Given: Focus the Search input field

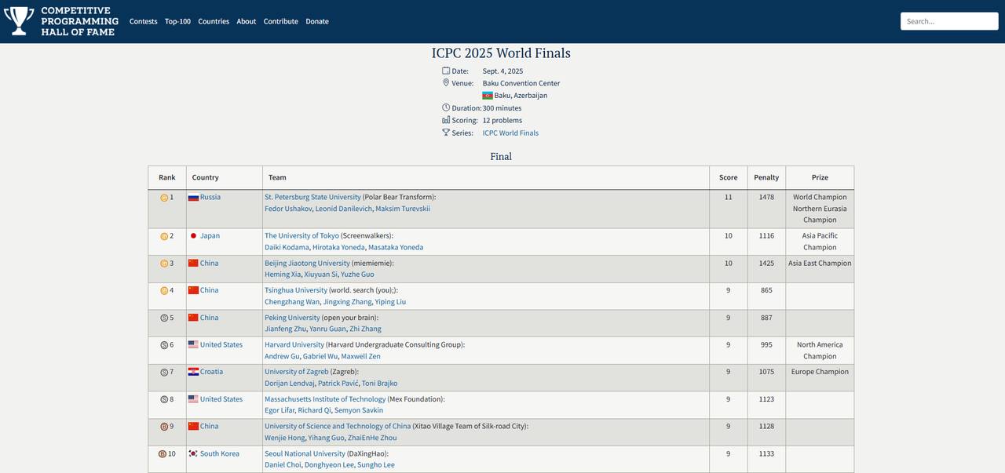Looking at the screenshot, I should pyautogui.click(x=949, y=21).
